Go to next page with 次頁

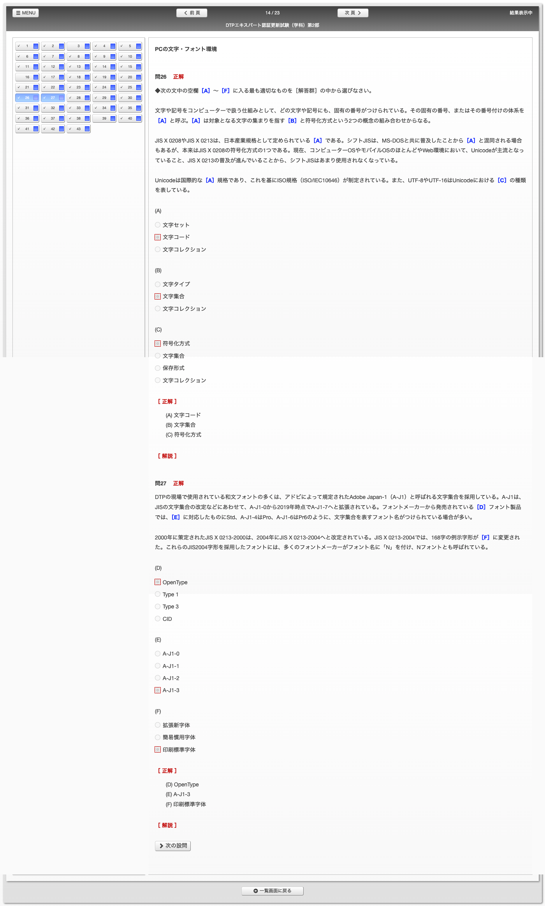[x=353, y=13]
